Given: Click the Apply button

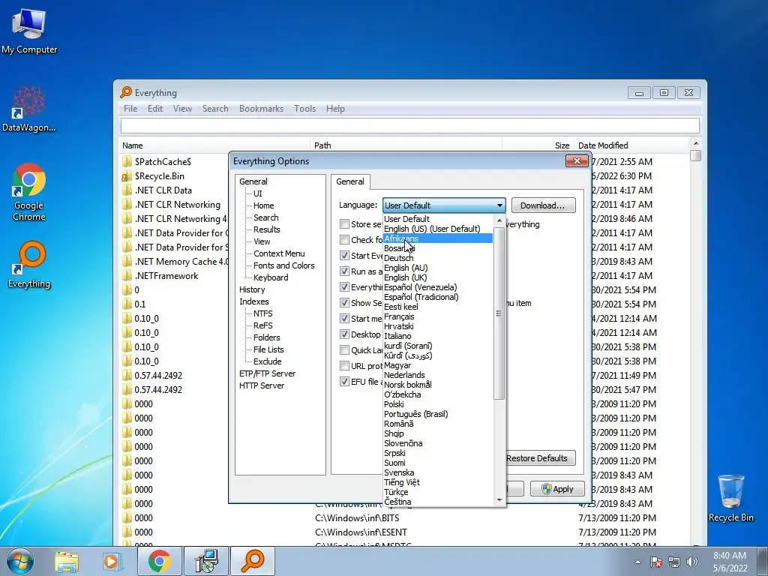Looking at the screenshot, I should [557, 489].
